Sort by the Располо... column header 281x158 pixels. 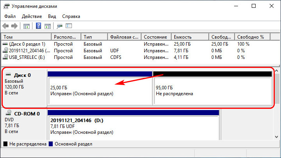66,37
